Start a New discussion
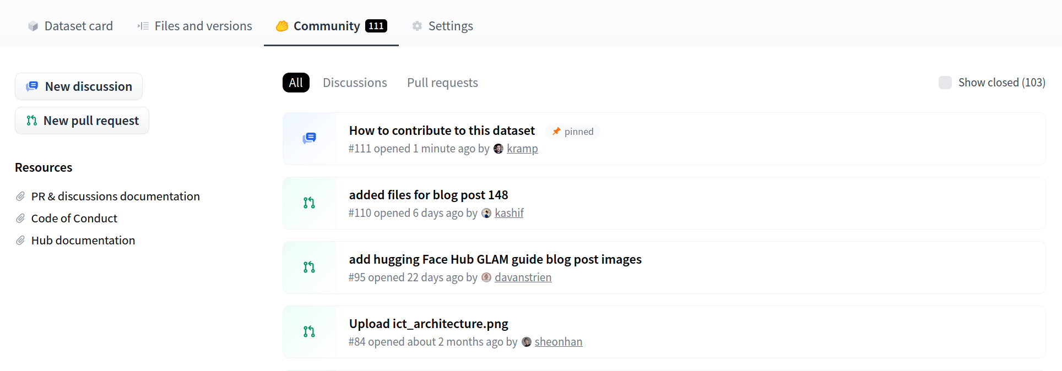Viewport: 1062px width, 371px height. (x=79, y=86)
